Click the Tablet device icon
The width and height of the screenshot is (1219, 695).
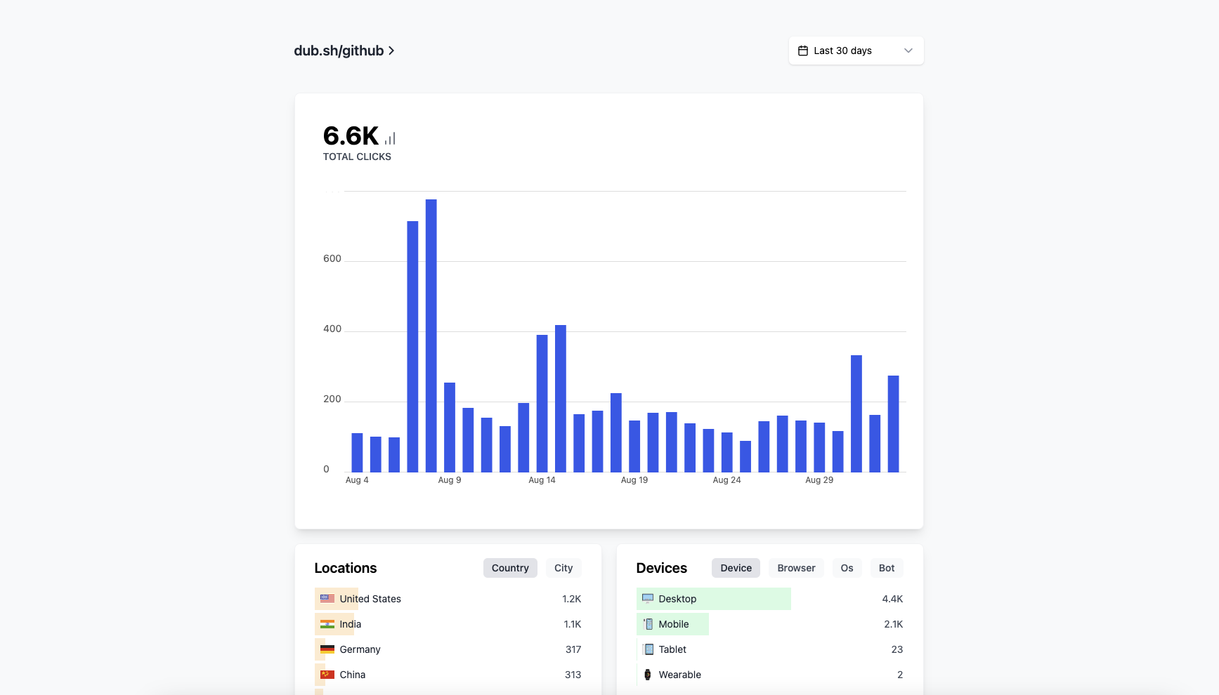[x=648, y=649]
